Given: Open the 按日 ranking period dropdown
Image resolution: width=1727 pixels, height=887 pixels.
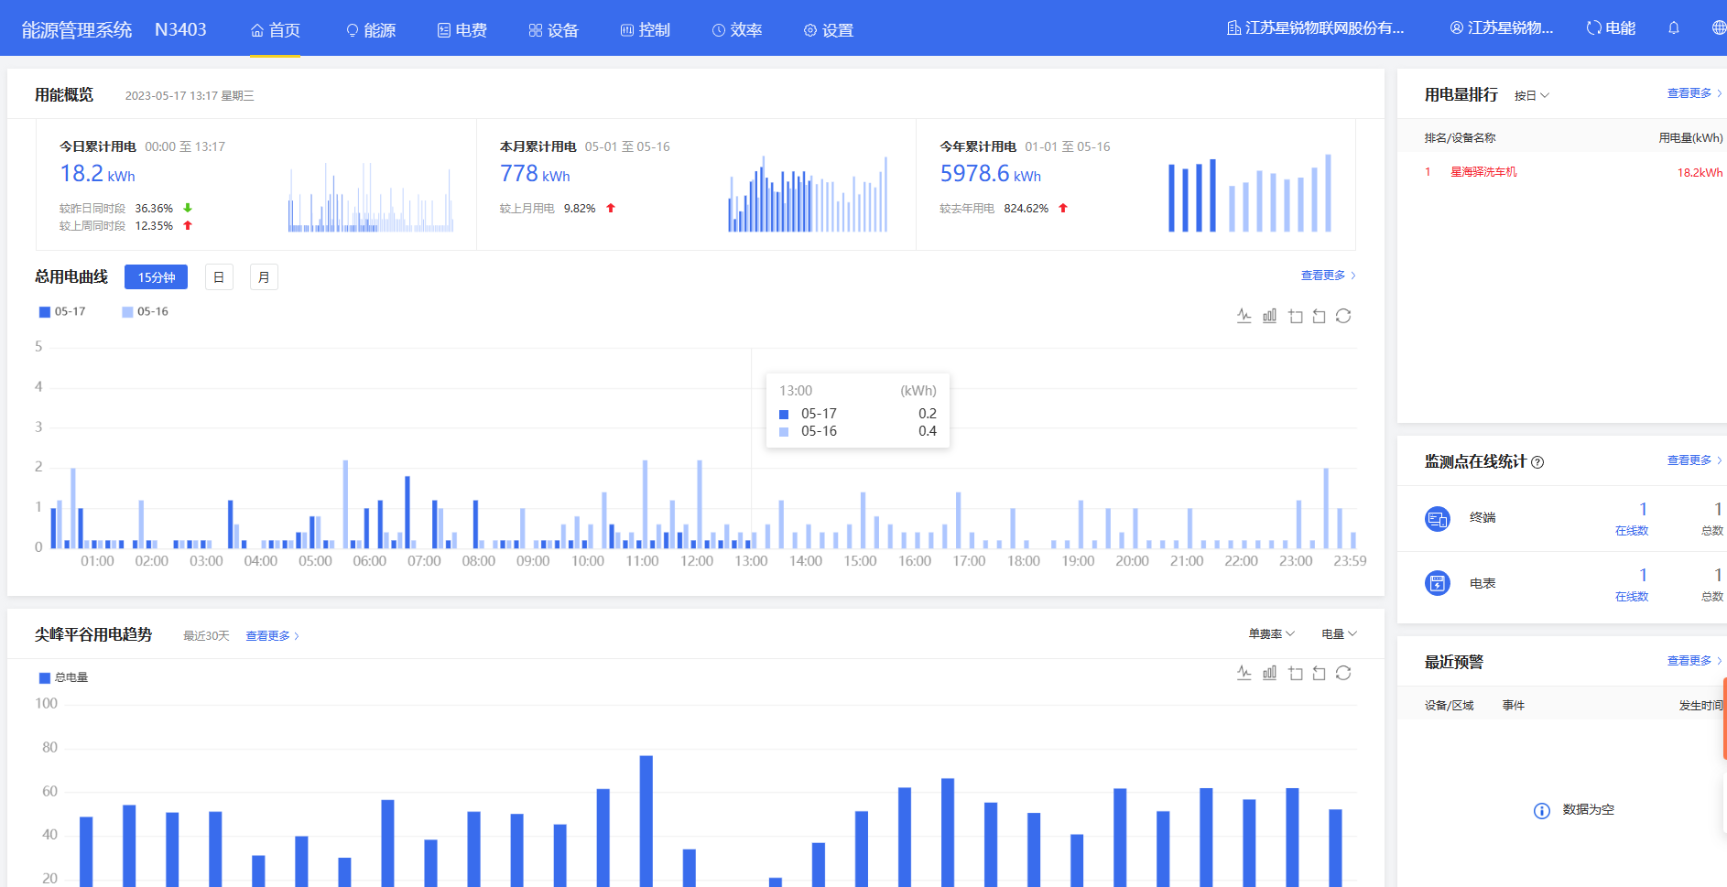Looking at the screenshot, I should click(x=1531, y=96).
